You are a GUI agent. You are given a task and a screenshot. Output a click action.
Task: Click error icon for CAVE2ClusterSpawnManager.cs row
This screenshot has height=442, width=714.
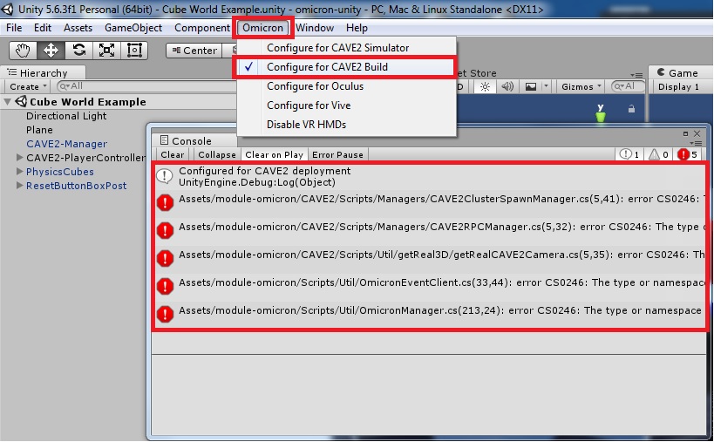165,202
